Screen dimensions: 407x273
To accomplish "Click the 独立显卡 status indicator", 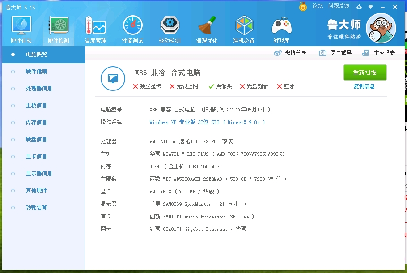I will (x=147, y=86).
